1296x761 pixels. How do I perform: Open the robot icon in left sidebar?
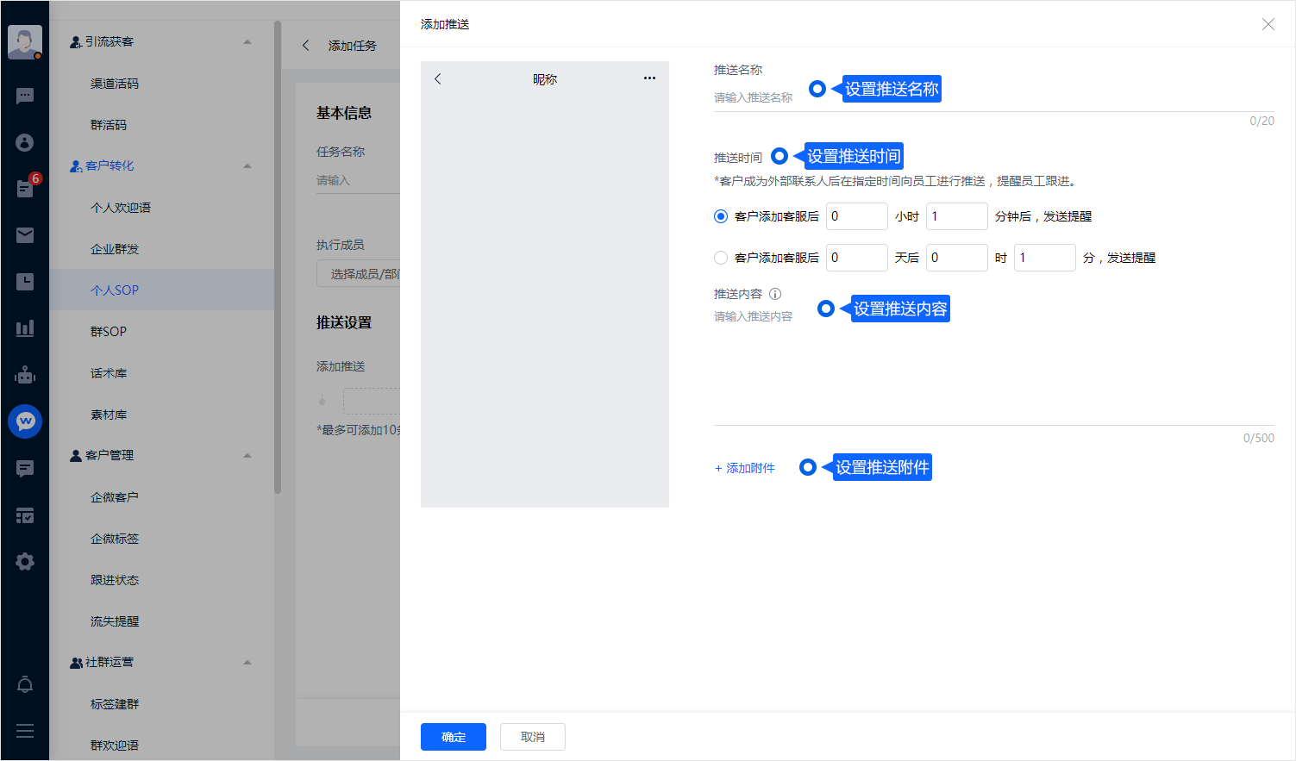click(x=25, y=375)
